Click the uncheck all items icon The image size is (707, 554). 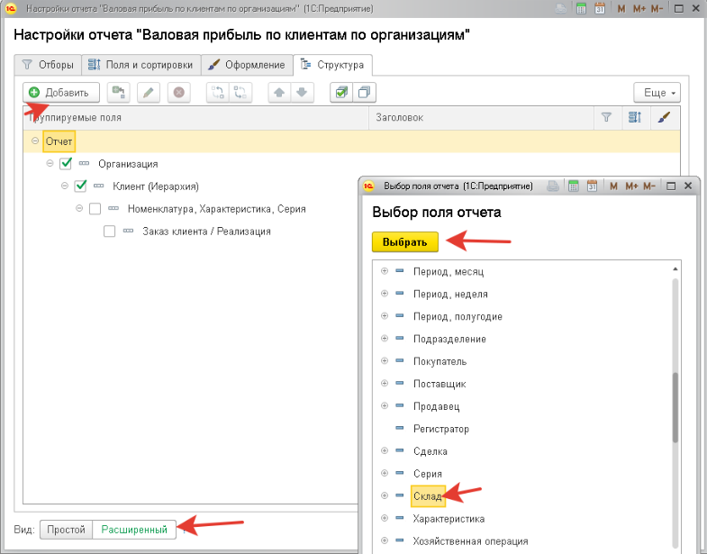click(x=363, y=92)
